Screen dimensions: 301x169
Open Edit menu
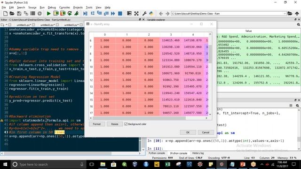(11, 8)
